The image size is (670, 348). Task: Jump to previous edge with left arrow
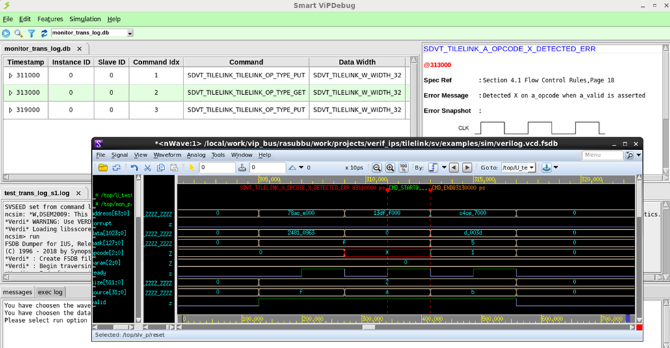click(x=453, y=168)
